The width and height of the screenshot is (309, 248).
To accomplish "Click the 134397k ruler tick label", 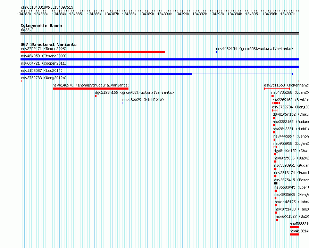I will coord(287,14).
